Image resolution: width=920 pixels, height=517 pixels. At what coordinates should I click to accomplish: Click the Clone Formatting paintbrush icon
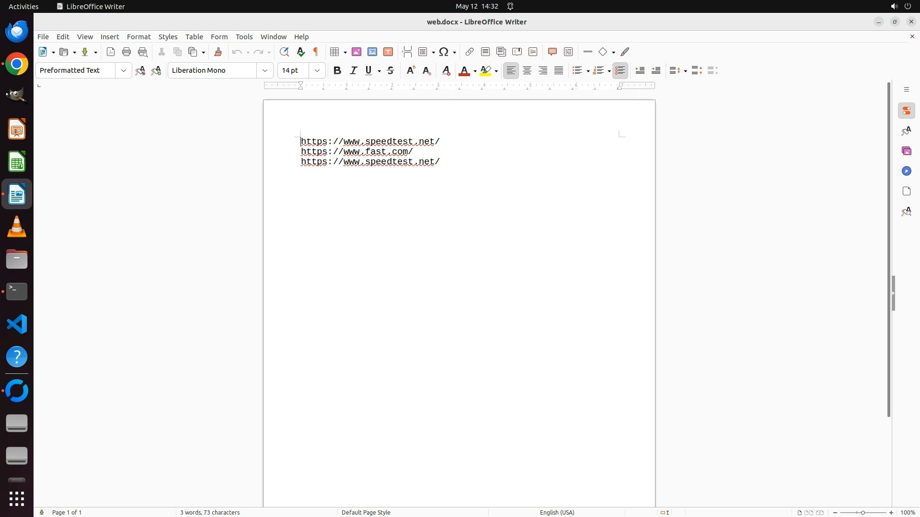218,52
